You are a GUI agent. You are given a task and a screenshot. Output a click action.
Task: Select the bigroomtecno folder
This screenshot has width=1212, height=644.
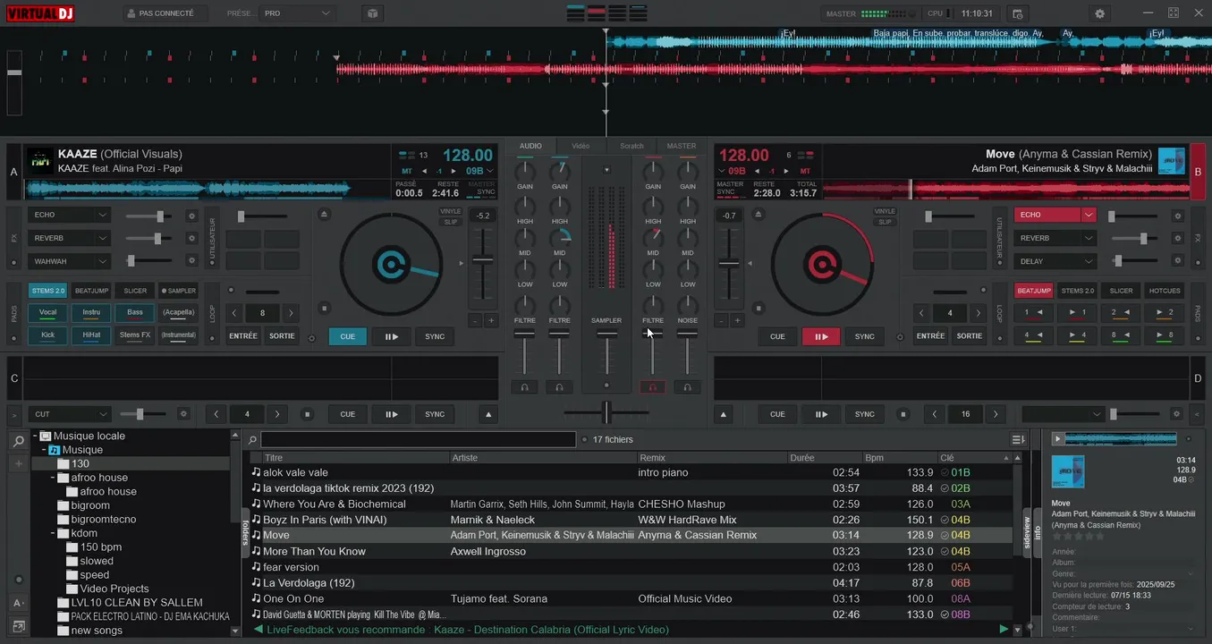(x=103, y=520)
